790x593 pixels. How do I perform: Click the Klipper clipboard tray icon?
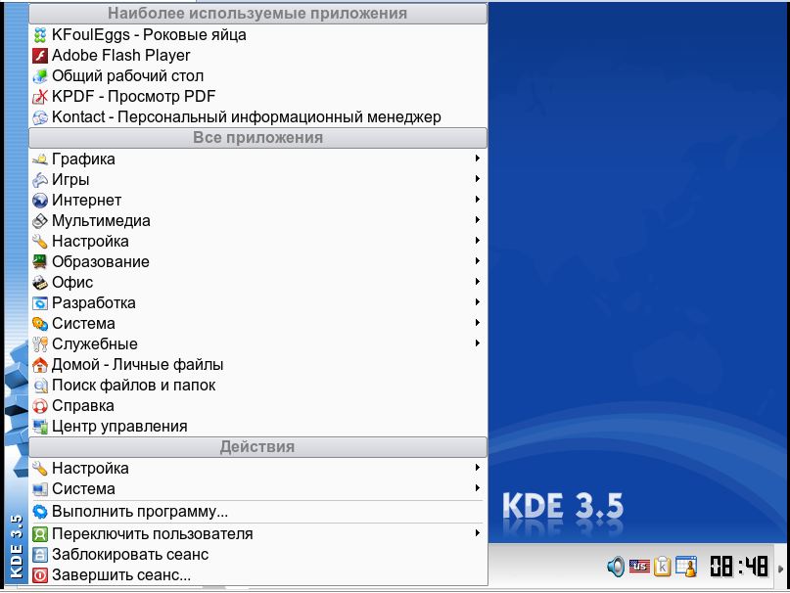tap(663, 567)
